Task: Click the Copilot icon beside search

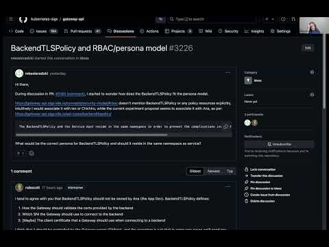Action: [160, 19]
